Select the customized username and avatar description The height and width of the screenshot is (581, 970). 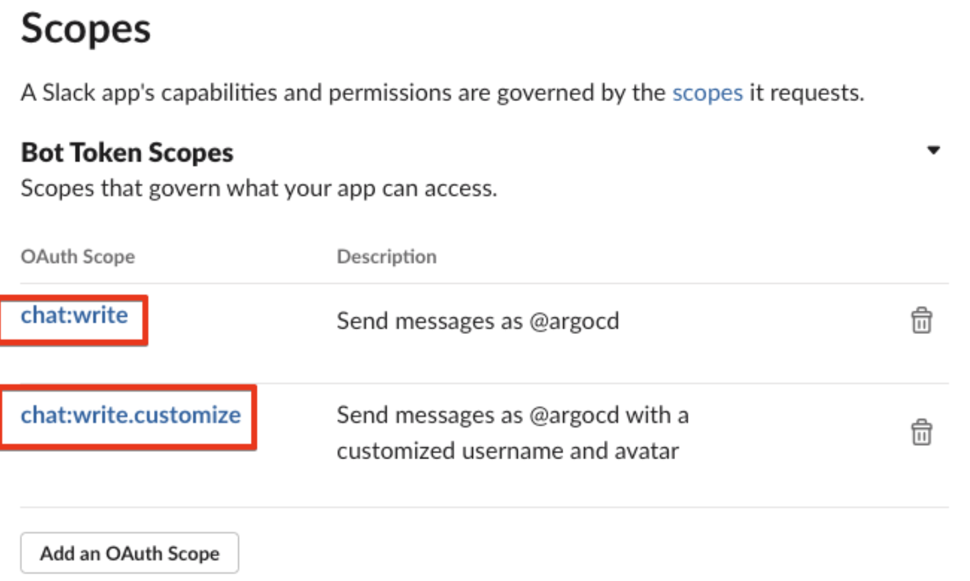coord(512,432)
